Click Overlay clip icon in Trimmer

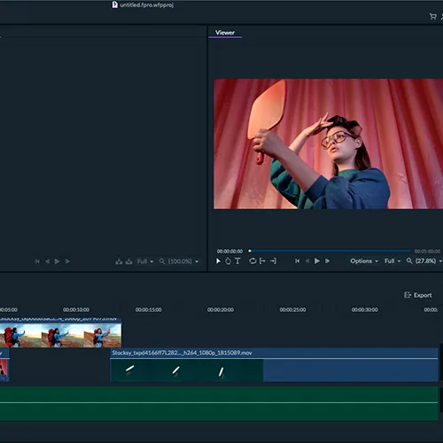click(x=129, y=261)
